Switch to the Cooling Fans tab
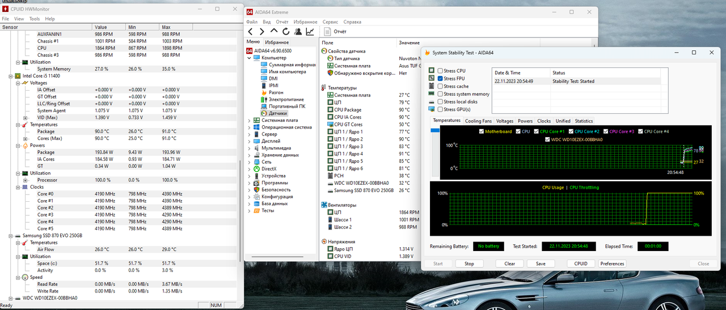The width and height of the screenshot is (726, 310). [x=479, y=121]
